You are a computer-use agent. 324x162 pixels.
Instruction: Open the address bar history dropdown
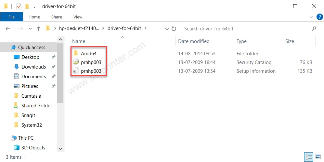(167, 29)
